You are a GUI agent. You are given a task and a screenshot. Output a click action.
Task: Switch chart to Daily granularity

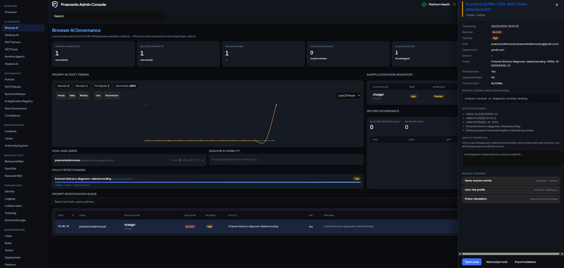click(72, 96)
